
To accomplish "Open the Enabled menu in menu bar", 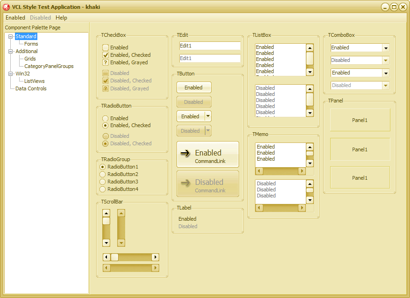I will click(x=15, y=18).
